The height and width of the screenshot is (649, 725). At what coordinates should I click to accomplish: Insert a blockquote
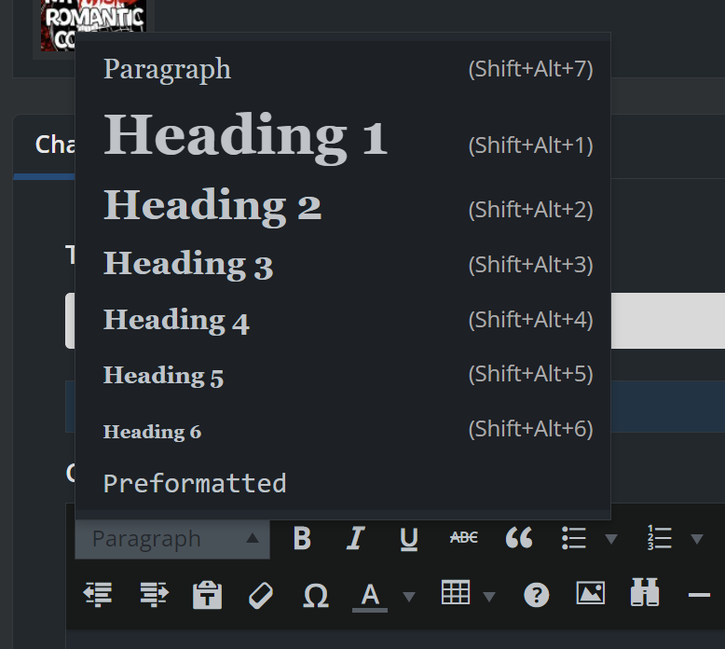coord(519,538)
